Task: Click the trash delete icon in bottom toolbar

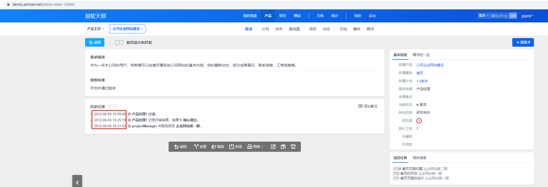Action: pyautogui.click(x=293, y=147)
